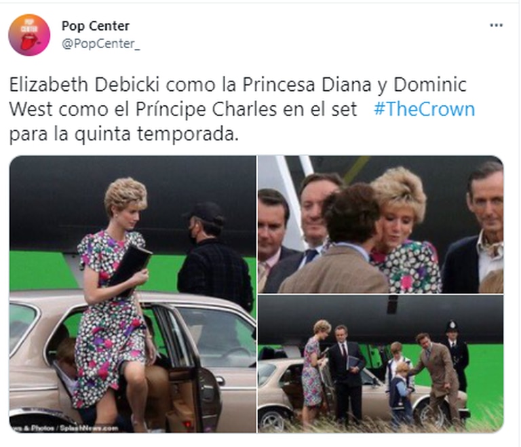Screen dimensions: 521x447
Task: Click the masked crew member in left photo
Action: pos(214,254)
